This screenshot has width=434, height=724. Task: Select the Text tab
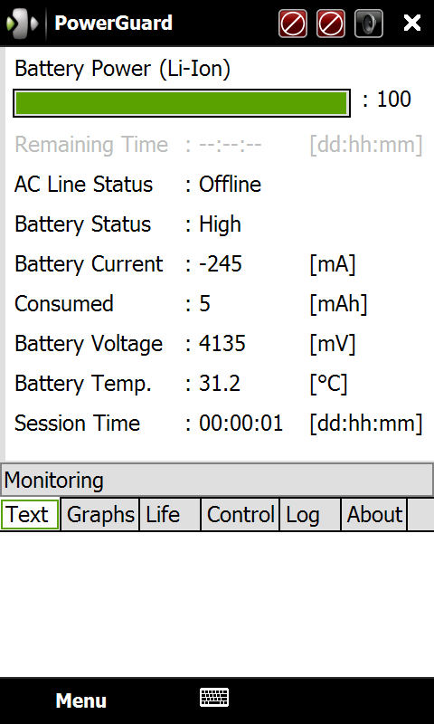pos(30,514)
